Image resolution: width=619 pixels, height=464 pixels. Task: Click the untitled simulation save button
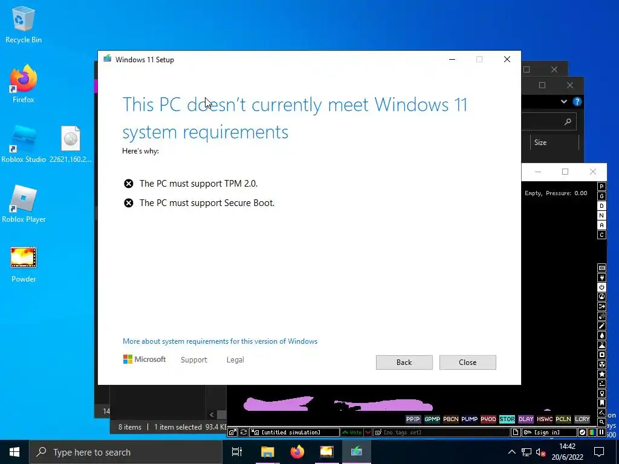pyautogui.click(x=294, y=433)
